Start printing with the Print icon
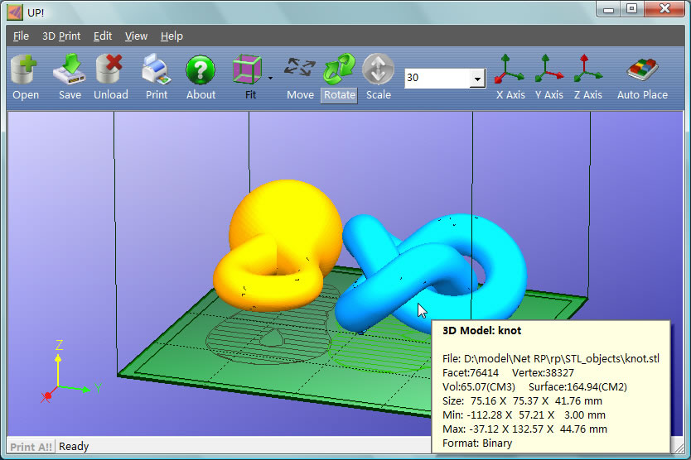 [157, 69]
